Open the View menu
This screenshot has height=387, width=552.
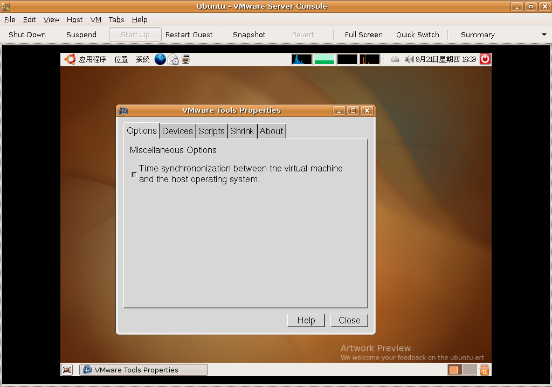(51, 20)
